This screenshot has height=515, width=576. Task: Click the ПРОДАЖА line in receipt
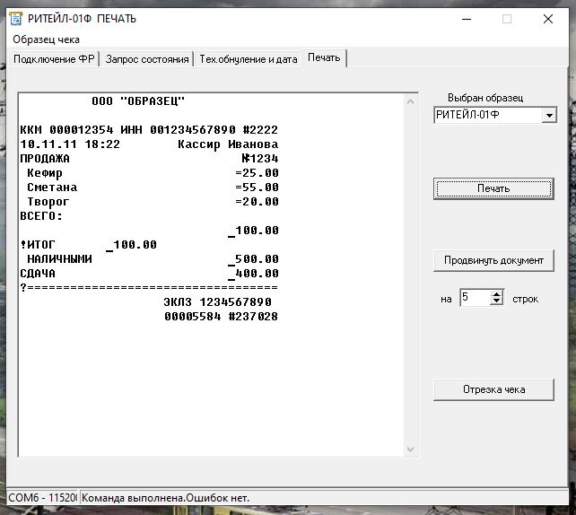coord(149,159)
